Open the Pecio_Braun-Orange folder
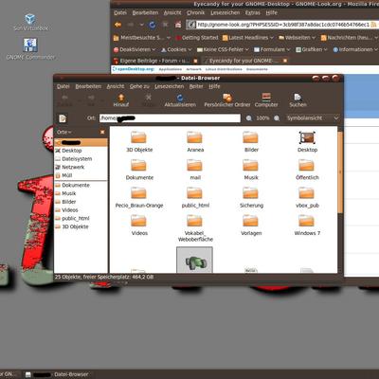The image size is (379, 379). click(139, 197)
